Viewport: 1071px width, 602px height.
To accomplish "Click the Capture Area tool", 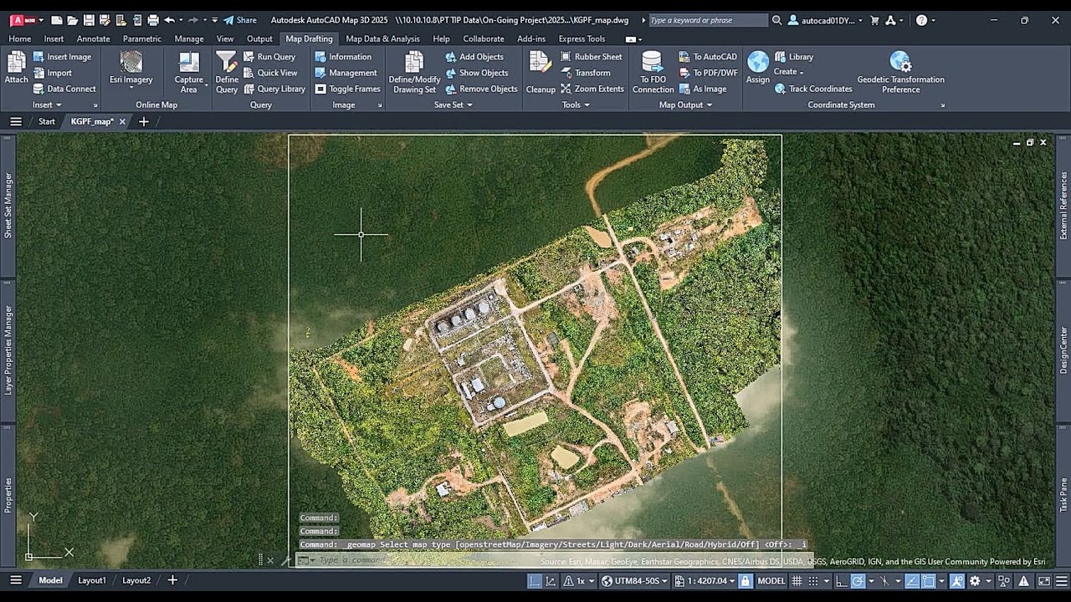I will pos(189,73).
